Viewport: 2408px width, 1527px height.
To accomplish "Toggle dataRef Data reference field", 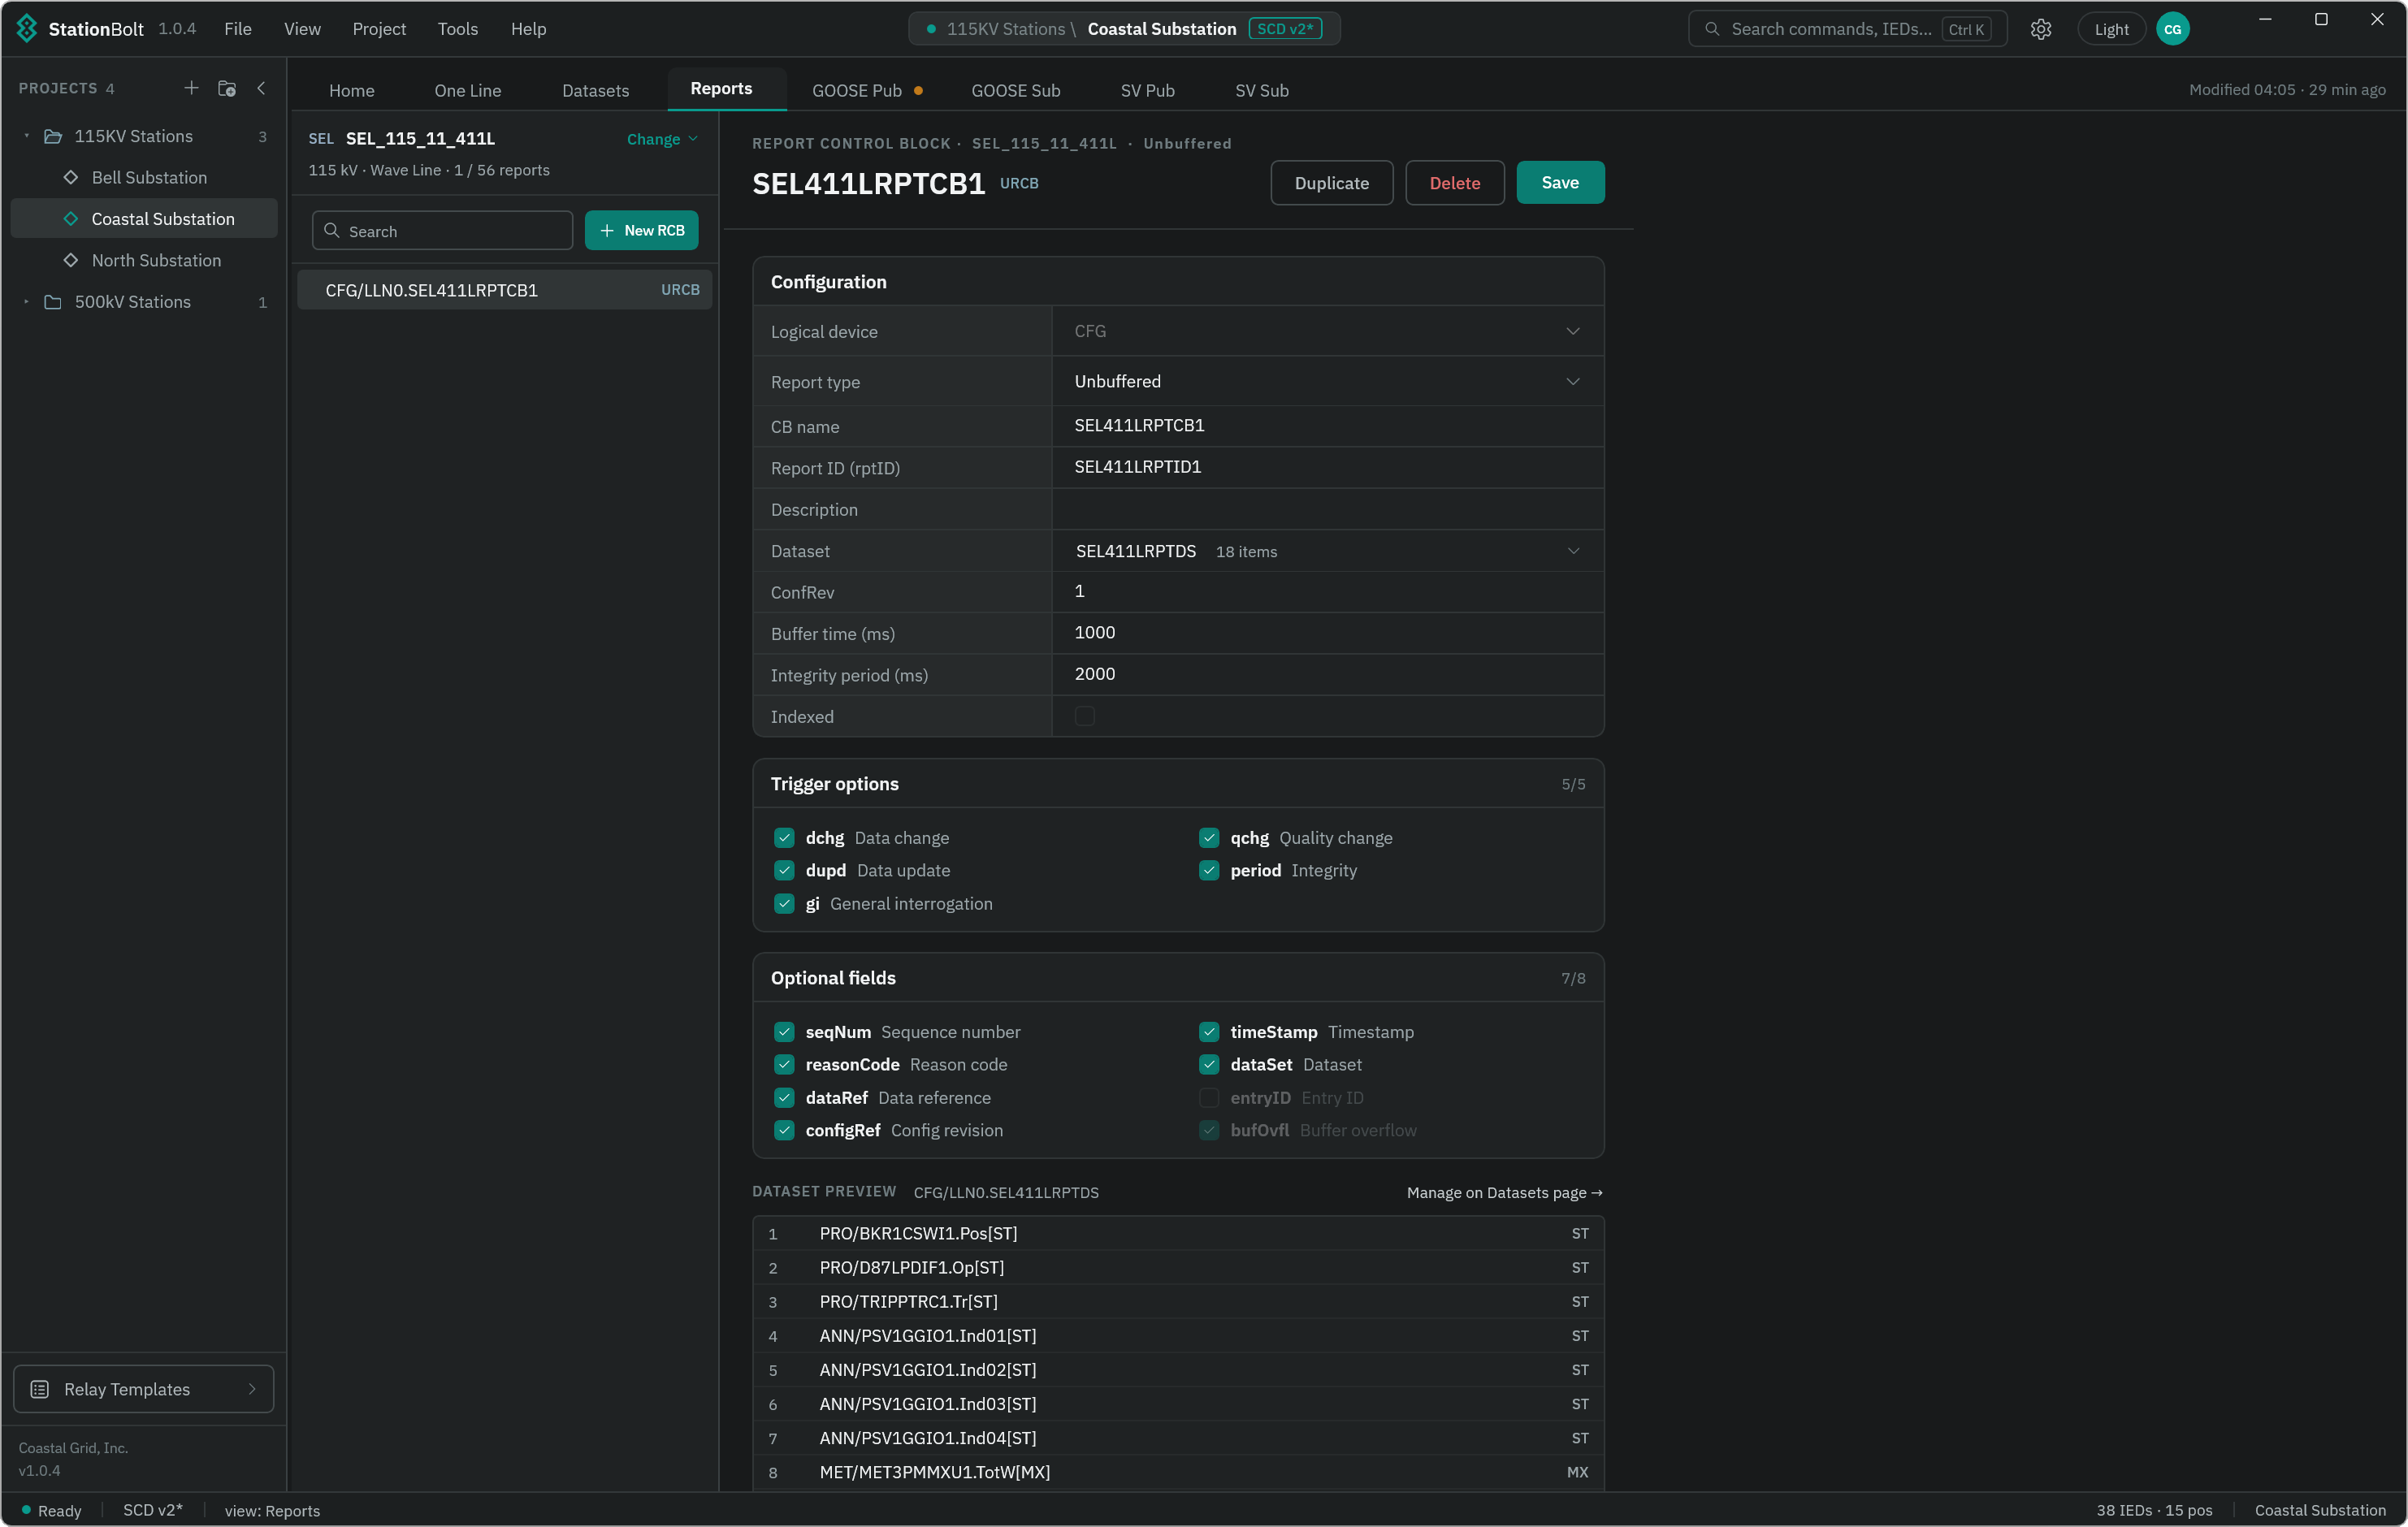I will click(x=784, y=1098).
